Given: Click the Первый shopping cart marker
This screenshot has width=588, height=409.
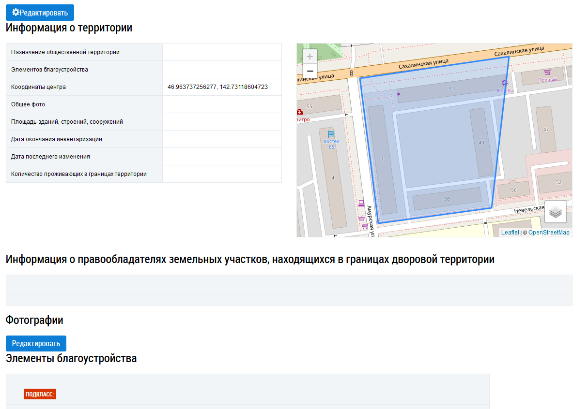Looking at the screenshot, I should point(547,72).
